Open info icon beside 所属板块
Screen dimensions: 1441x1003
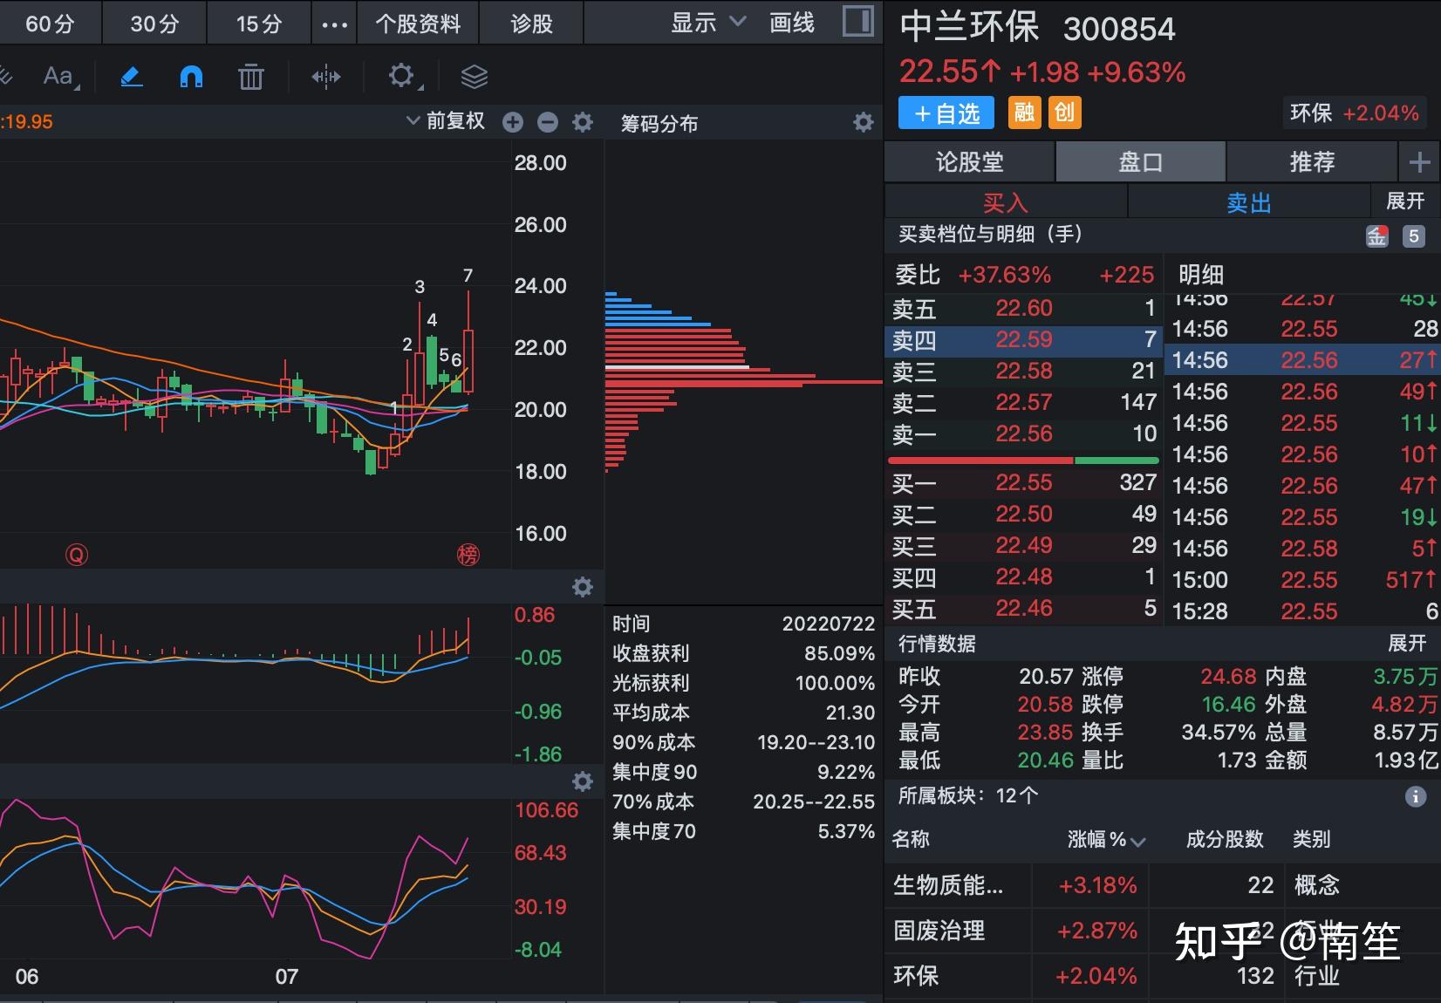pos(1416,796)
